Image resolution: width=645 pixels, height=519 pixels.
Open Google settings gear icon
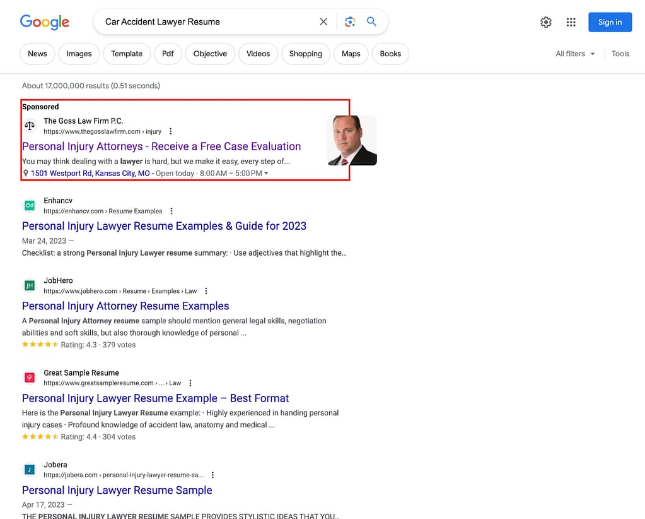coord(546,22)
